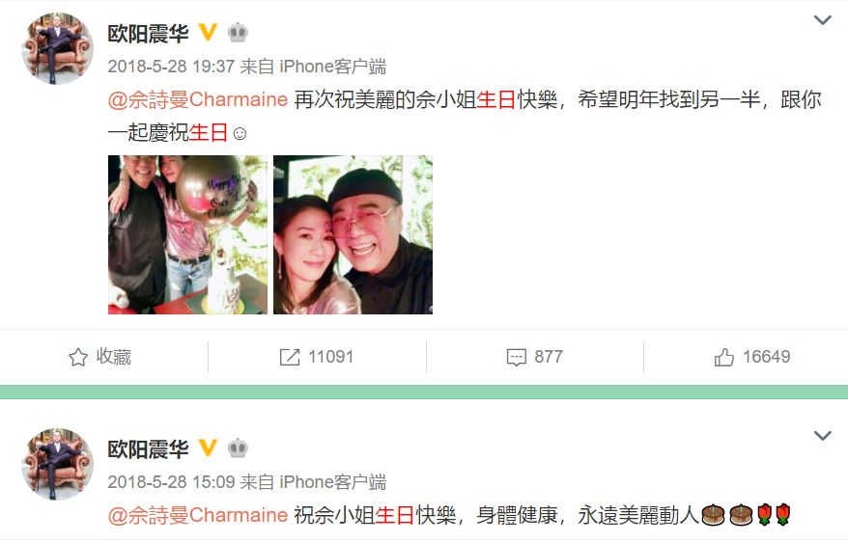The height and width of the screenshot is (542, 848).
Task: Click the star icon next to 收藏
Action: (78, 358)
